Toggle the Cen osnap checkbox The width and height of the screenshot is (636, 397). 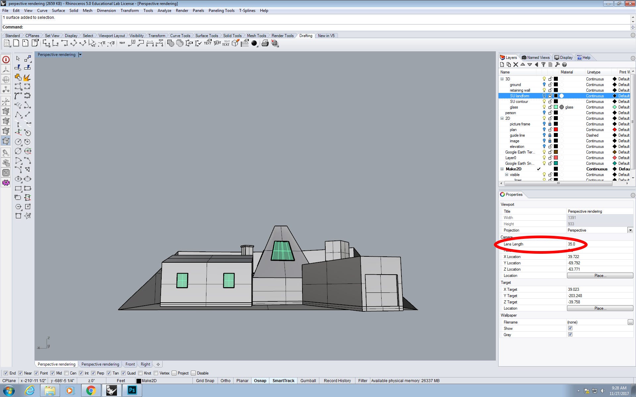click(x=67, y=373)
